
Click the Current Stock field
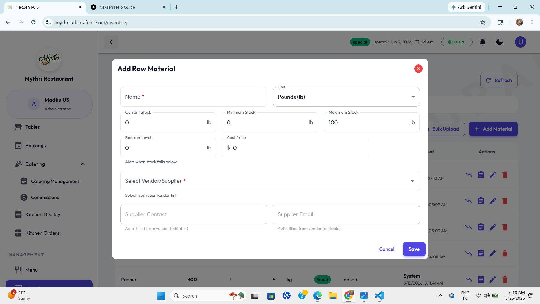tap(168, 122)
